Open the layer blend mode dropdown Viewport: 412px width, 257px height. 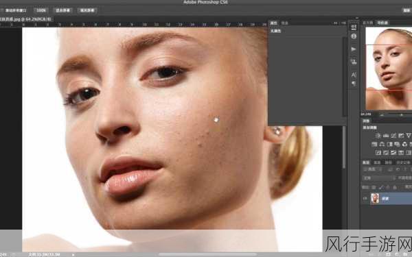pyautogui.click(x=378, y=178)
